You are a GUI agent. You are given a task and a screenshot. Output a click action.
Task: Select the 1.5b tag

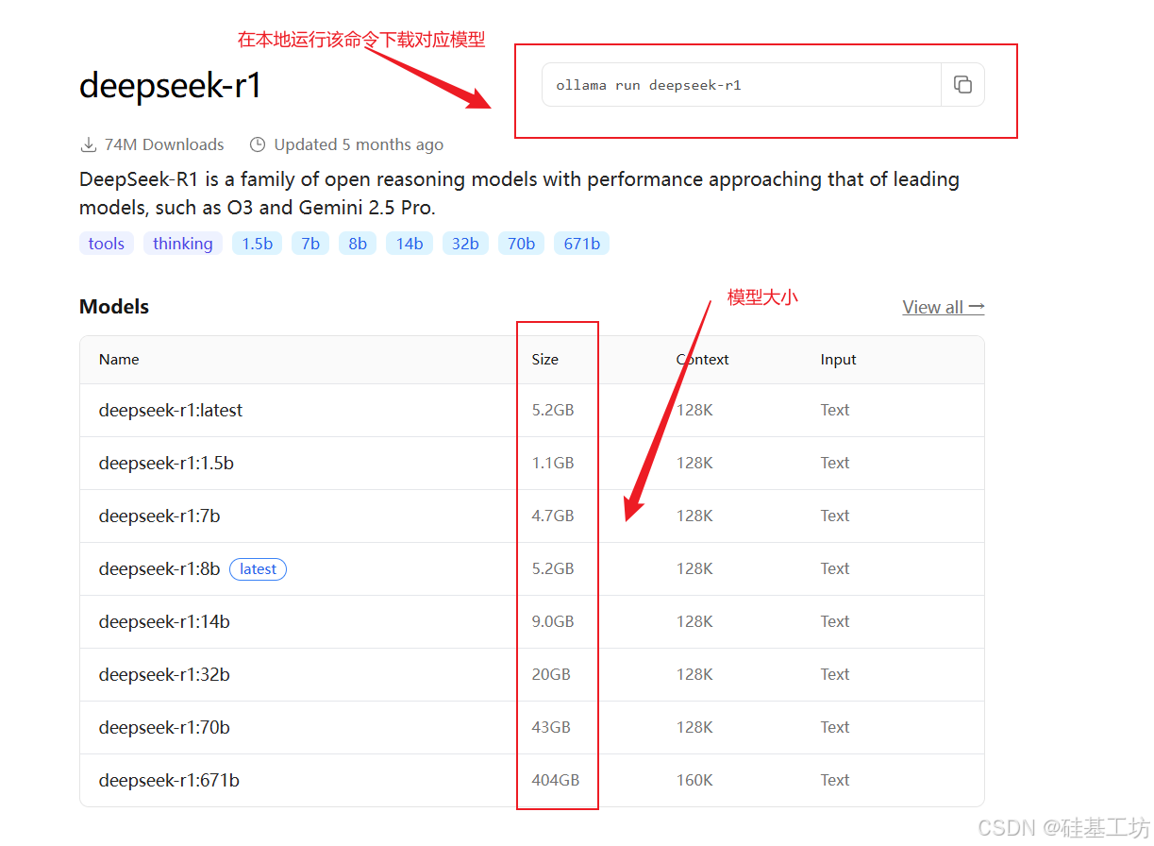click(257, 244)
